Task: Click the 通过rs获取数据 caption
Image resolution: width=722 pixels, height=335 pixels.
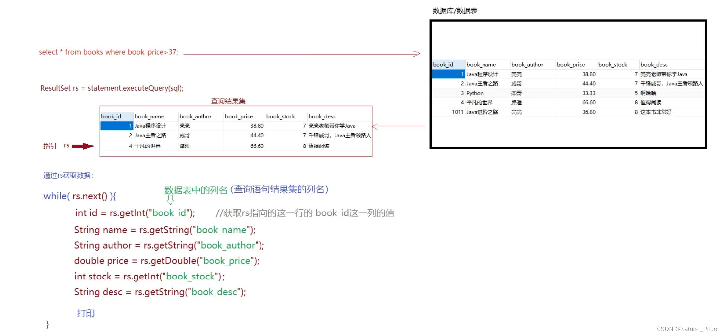Action: click(68, 175)
